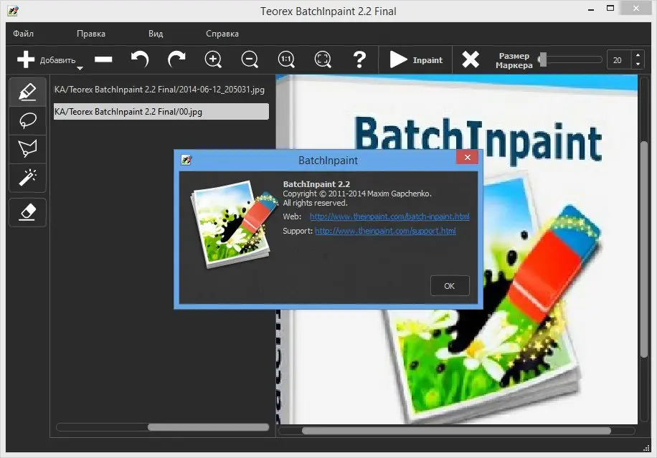Image resolution: width=657 pixels, height=458 pixels.
Task: Select the Eraser tool in the left sidebar
Action: (x=27, y=213)
